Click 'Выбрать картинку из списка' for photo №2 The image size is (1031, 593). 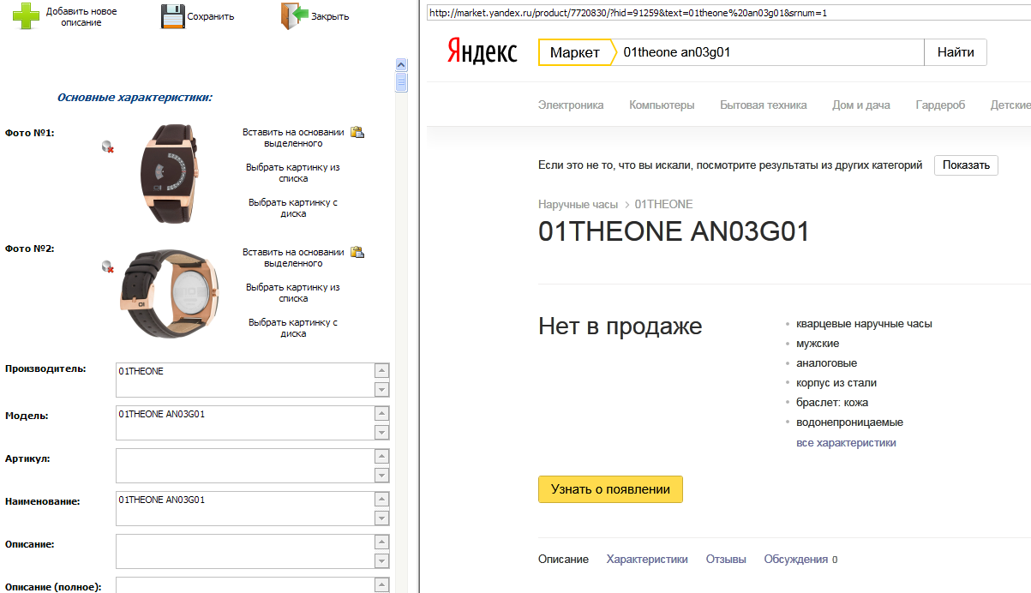click(293, 293)
